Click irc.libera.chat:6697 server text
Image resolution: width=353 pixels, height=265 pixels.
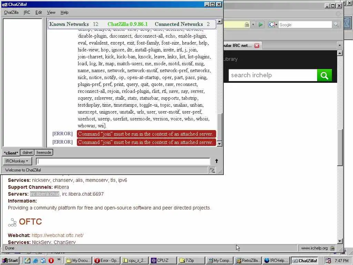point(83,194)
